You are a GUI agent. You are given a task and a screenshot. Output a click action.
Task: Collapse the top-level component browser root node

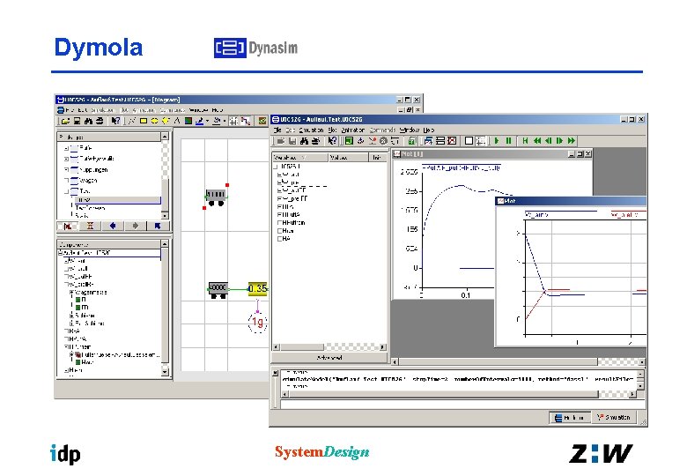point(61,253)
